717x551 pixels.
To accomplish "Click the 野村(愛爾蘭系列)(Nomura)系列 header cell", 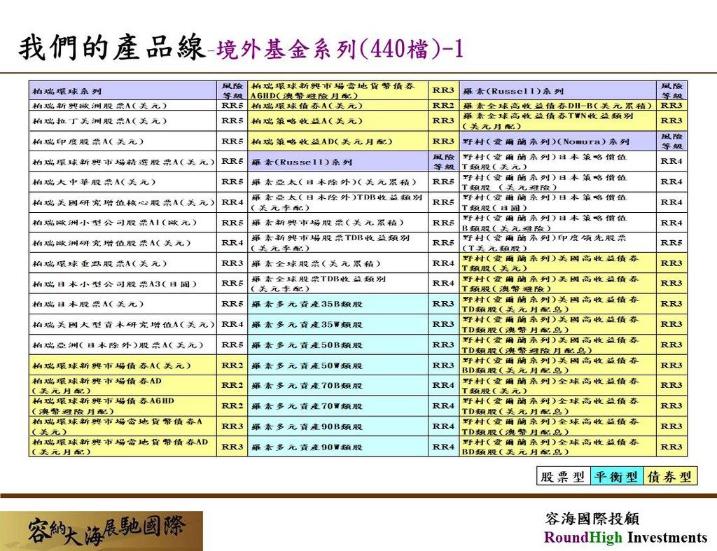I will click(x=557, y=141).
